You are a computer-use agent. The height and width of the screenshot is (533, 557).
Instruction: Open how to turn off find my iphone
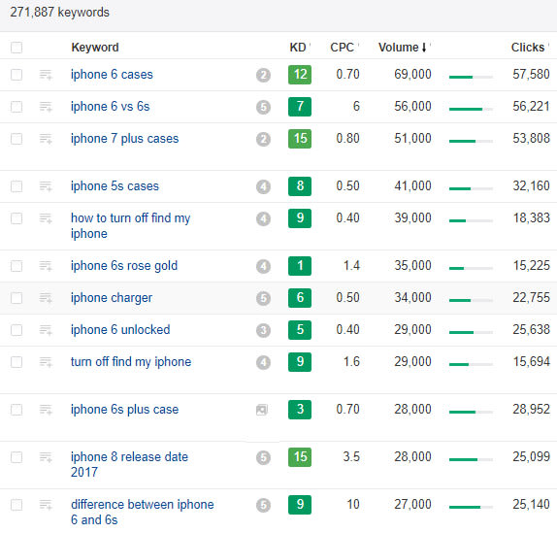coord(131,226)
